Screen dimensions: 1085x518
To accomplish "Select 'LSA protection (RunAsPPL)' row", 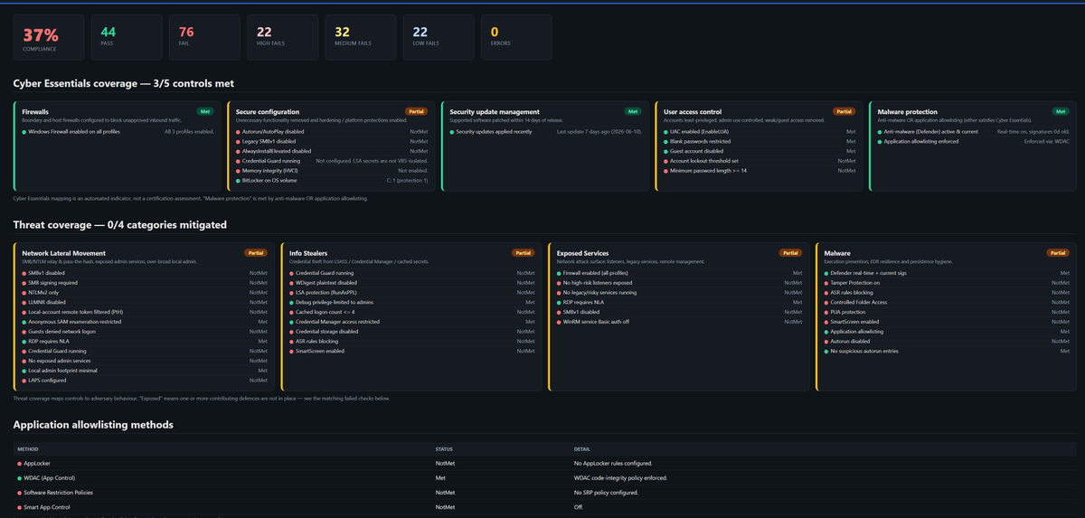I will (412, 292).
